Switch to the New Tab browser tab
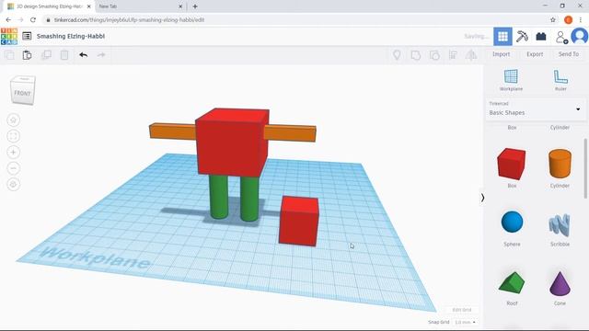 (137, 6)
